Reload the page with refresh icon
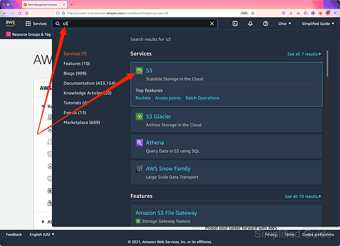 pyautogui.click(x=19, y=13)
